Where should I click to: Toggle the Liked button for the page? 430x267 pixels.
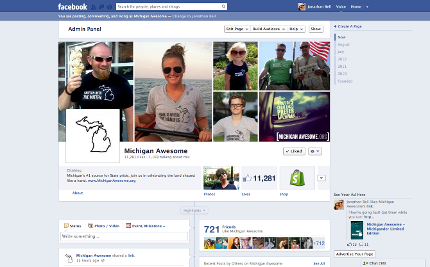pyautogui.click(x=294, y=151)
